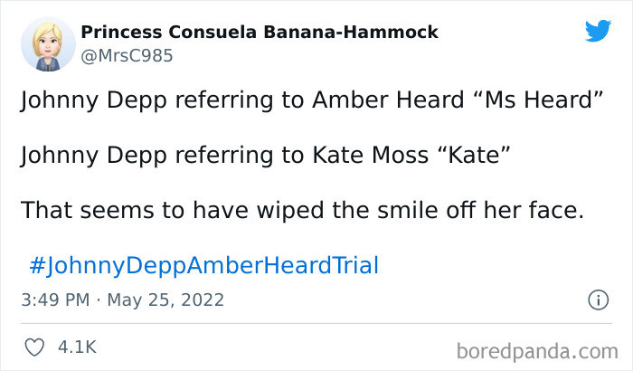
Task: View the 4.1K likes count
Action: point(77,347)
